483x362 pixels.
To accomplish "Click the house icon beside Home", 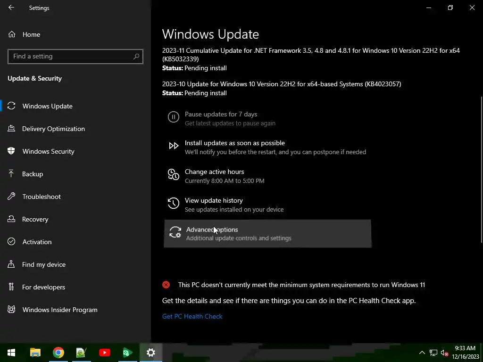I will coord(12,34).
